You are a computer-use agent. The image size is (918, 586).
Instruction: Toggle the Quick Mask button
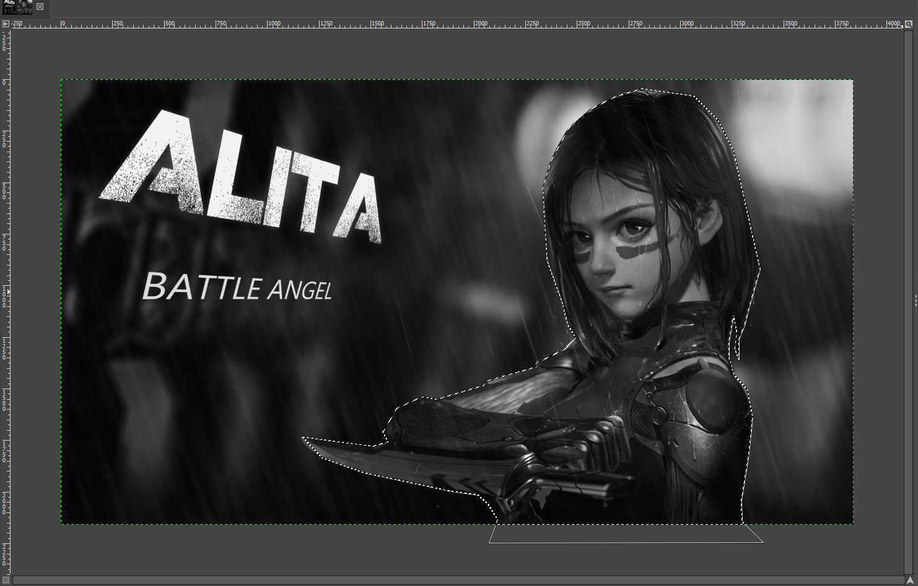pos(6,580)
